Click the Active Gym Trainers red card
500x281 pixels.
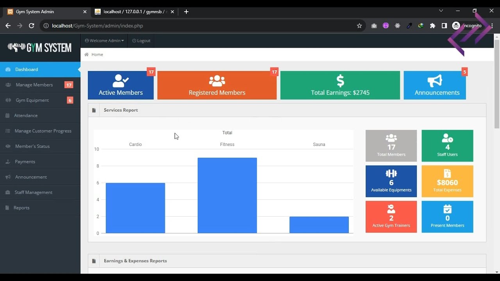[x=391, y=217]
